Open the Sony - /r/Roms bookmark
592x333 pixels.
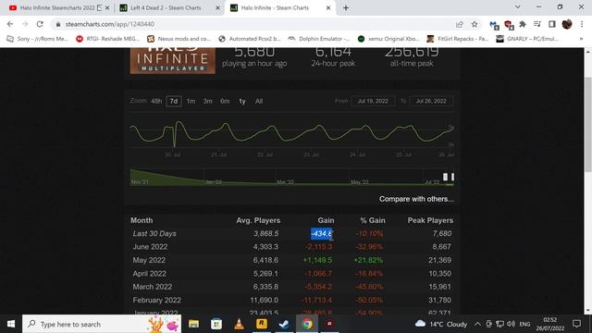point(38,39)
